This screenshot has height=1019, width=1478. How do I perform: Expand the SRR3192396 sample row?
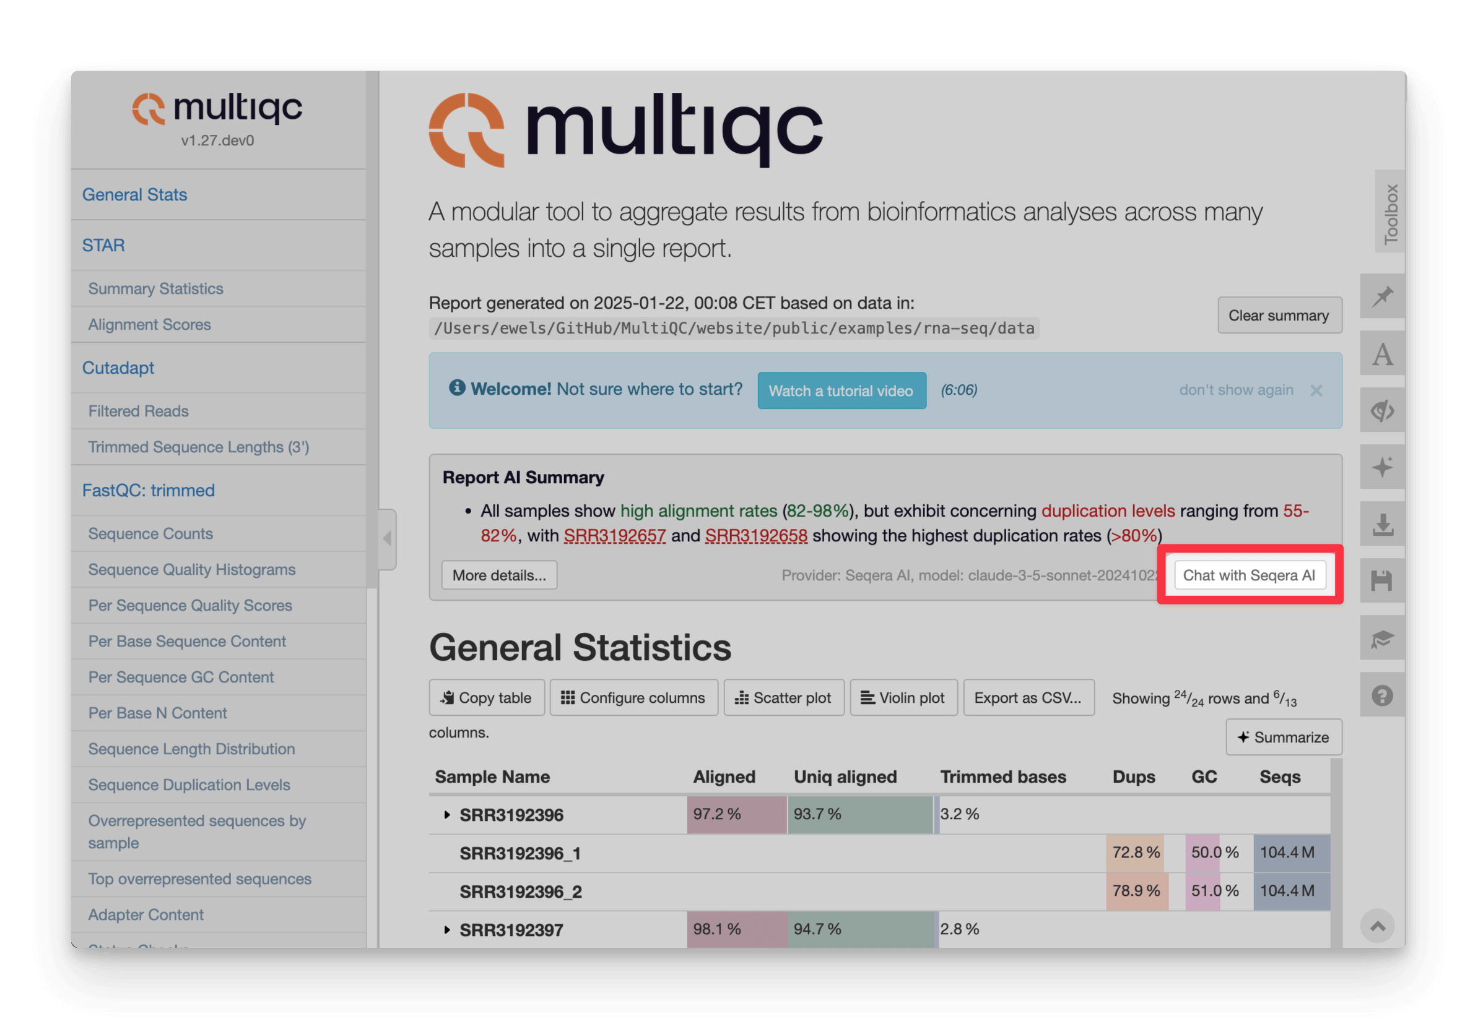point(446,815)
